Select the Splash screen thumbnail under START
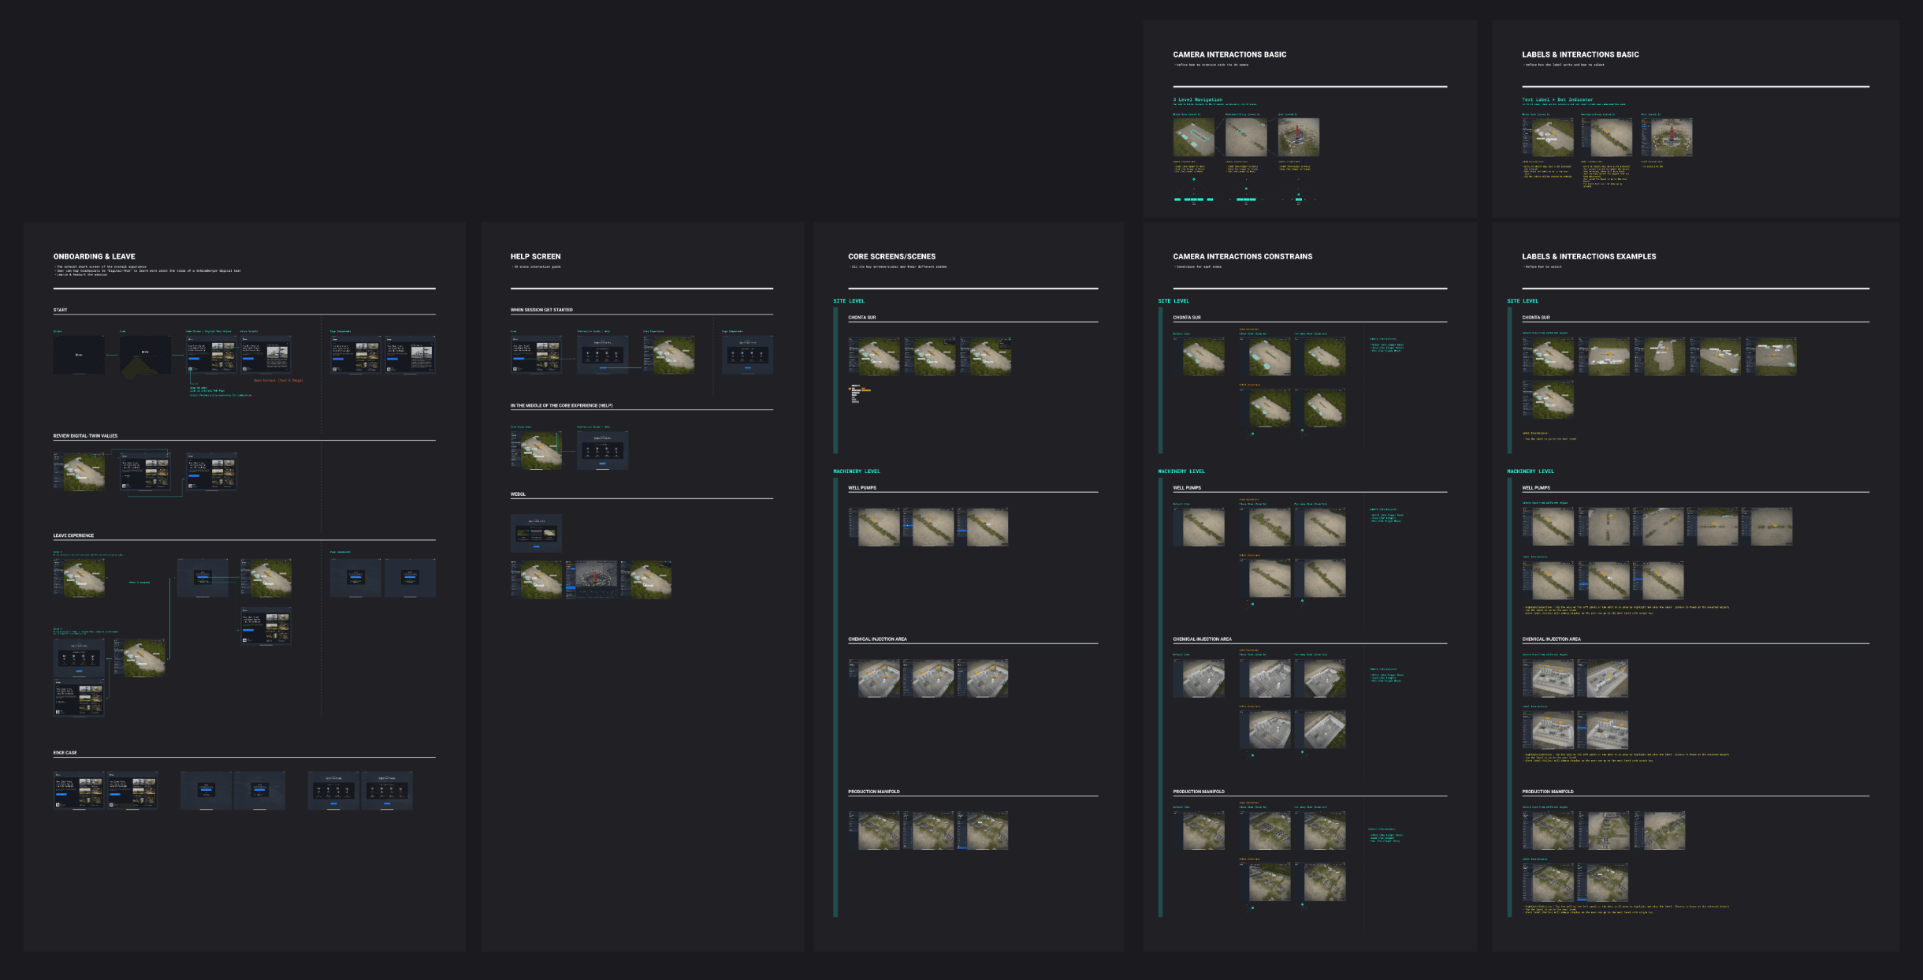The height and width of the screenshot is (980, 1923). click(x=79, y=356)
